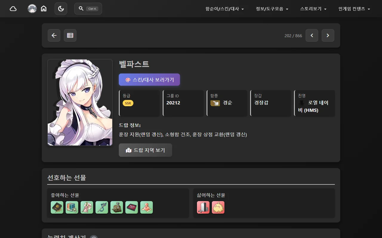Click the 드랍 정보: label
The width and height of the screenshot is (382, 238).
point(130,125)
